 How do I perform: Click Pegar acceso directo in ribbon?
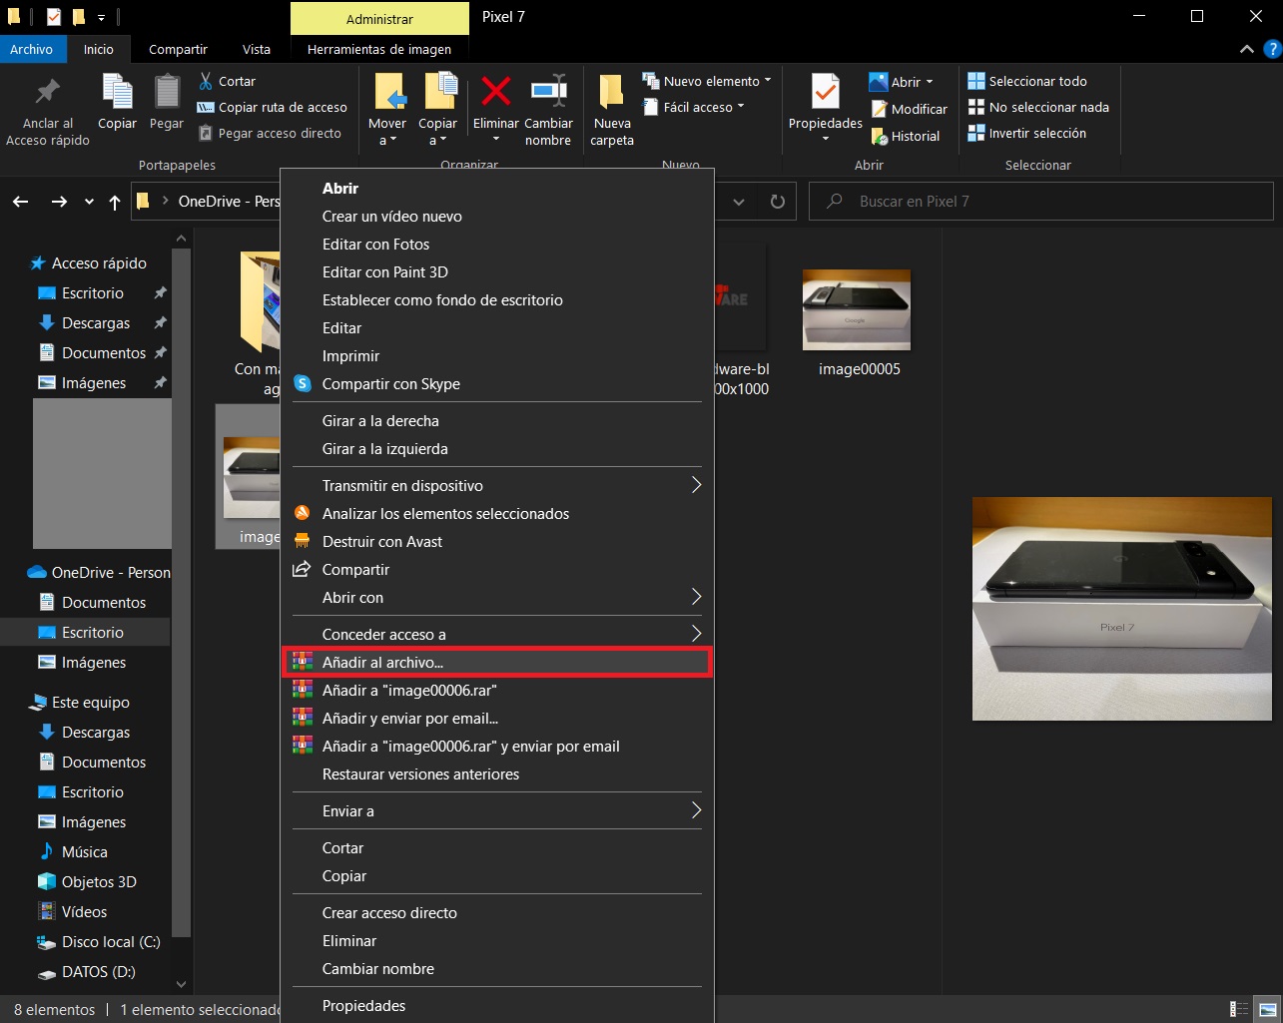270,133
